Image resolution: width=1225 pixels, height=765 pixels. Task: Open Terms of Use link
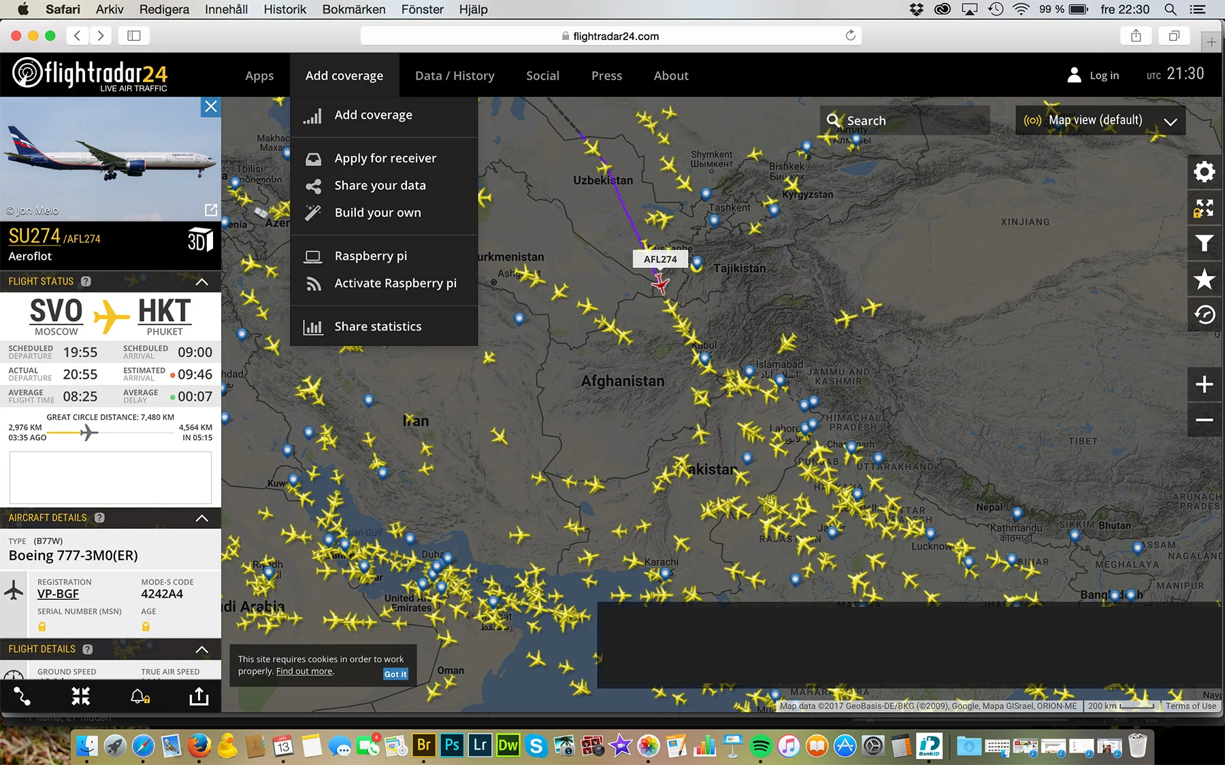(1190, 706)
